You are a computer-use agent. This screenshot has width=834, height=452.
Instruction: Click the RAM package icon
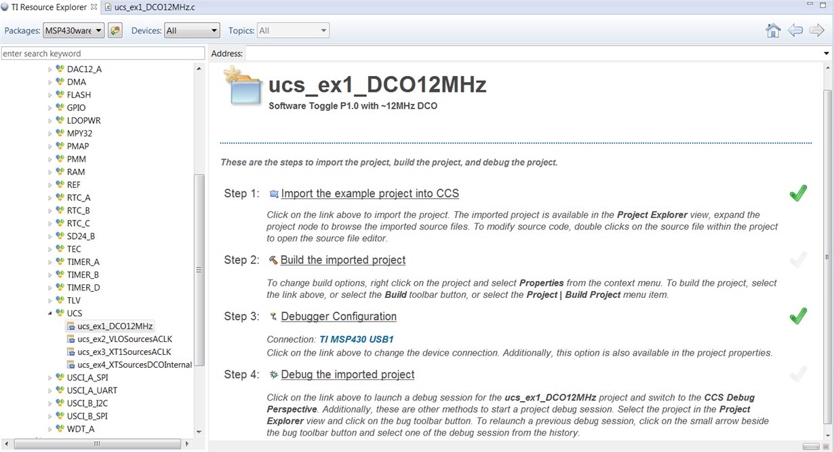click(60, 172)
